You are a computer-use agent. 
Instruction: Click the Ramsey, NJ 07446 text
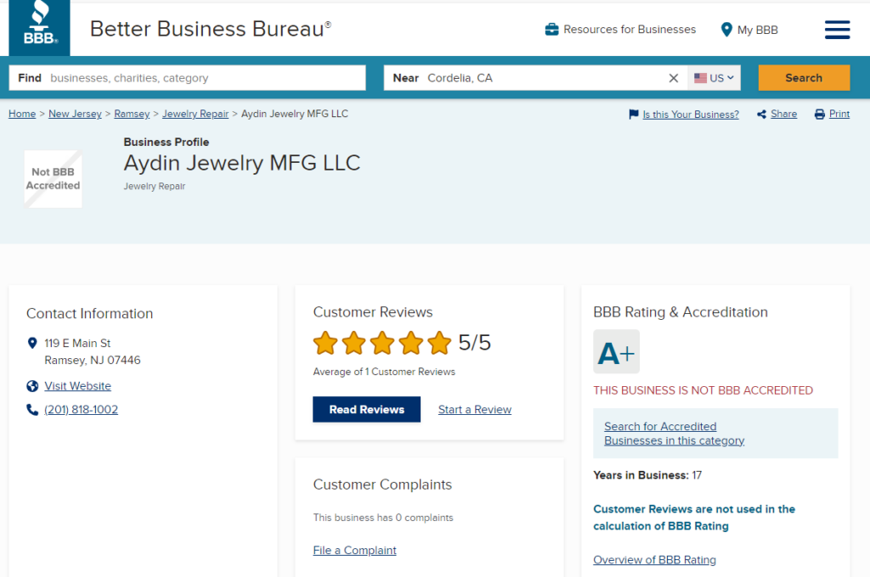coord(93,361)
